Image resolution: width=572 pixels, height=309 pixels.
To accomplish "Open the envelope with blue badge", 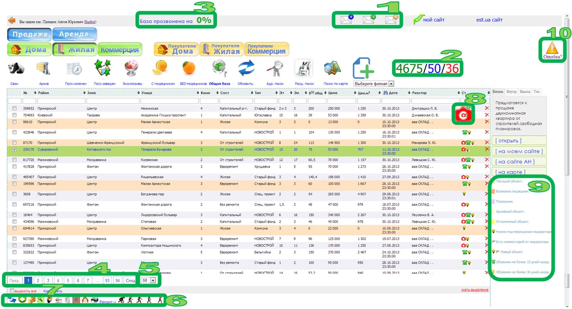I will tap(346, 19).
